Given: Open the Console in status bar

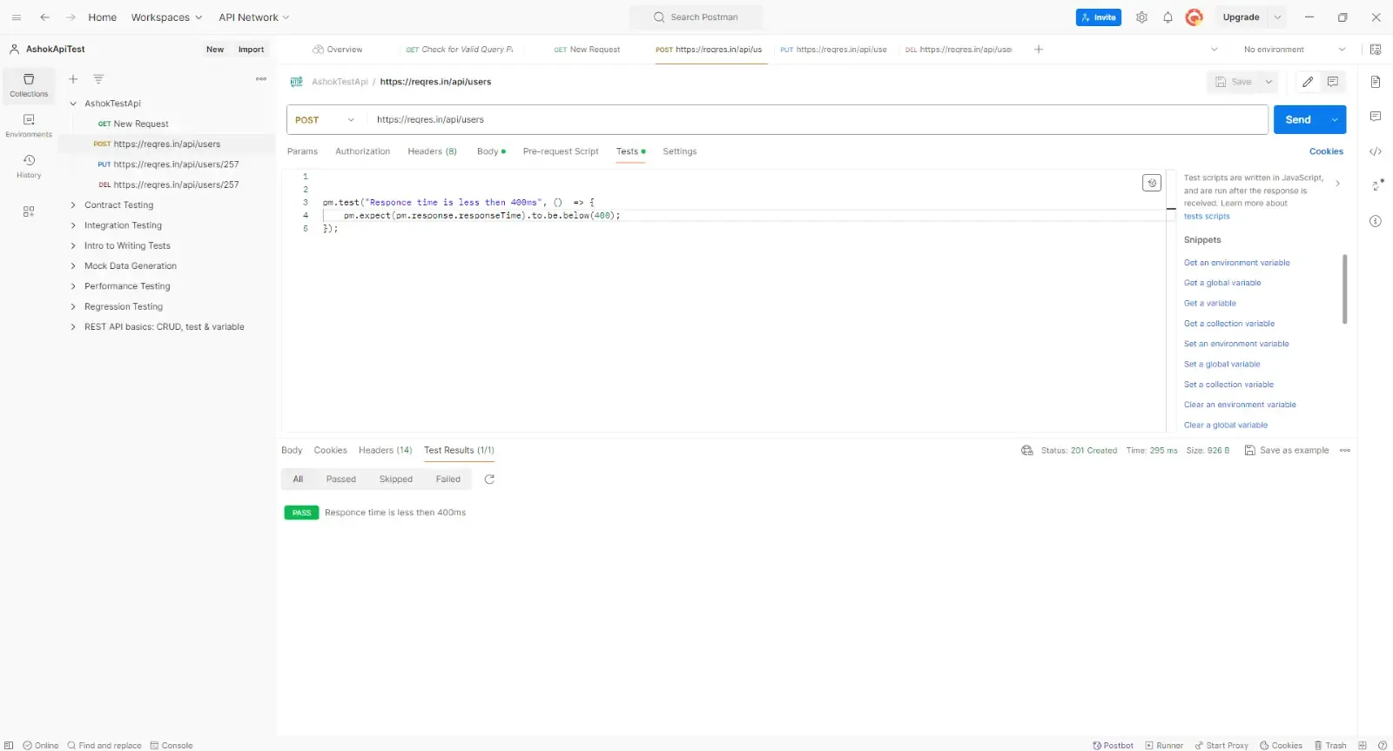Looking at the screenshot, I should pyautogui.click(x=172, y=746).
